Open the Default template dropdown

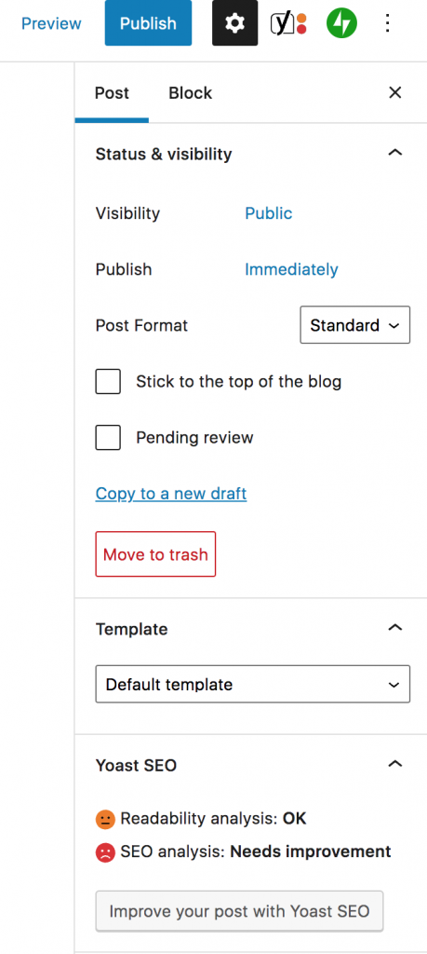pyautogui.click(x=253, y=684)
